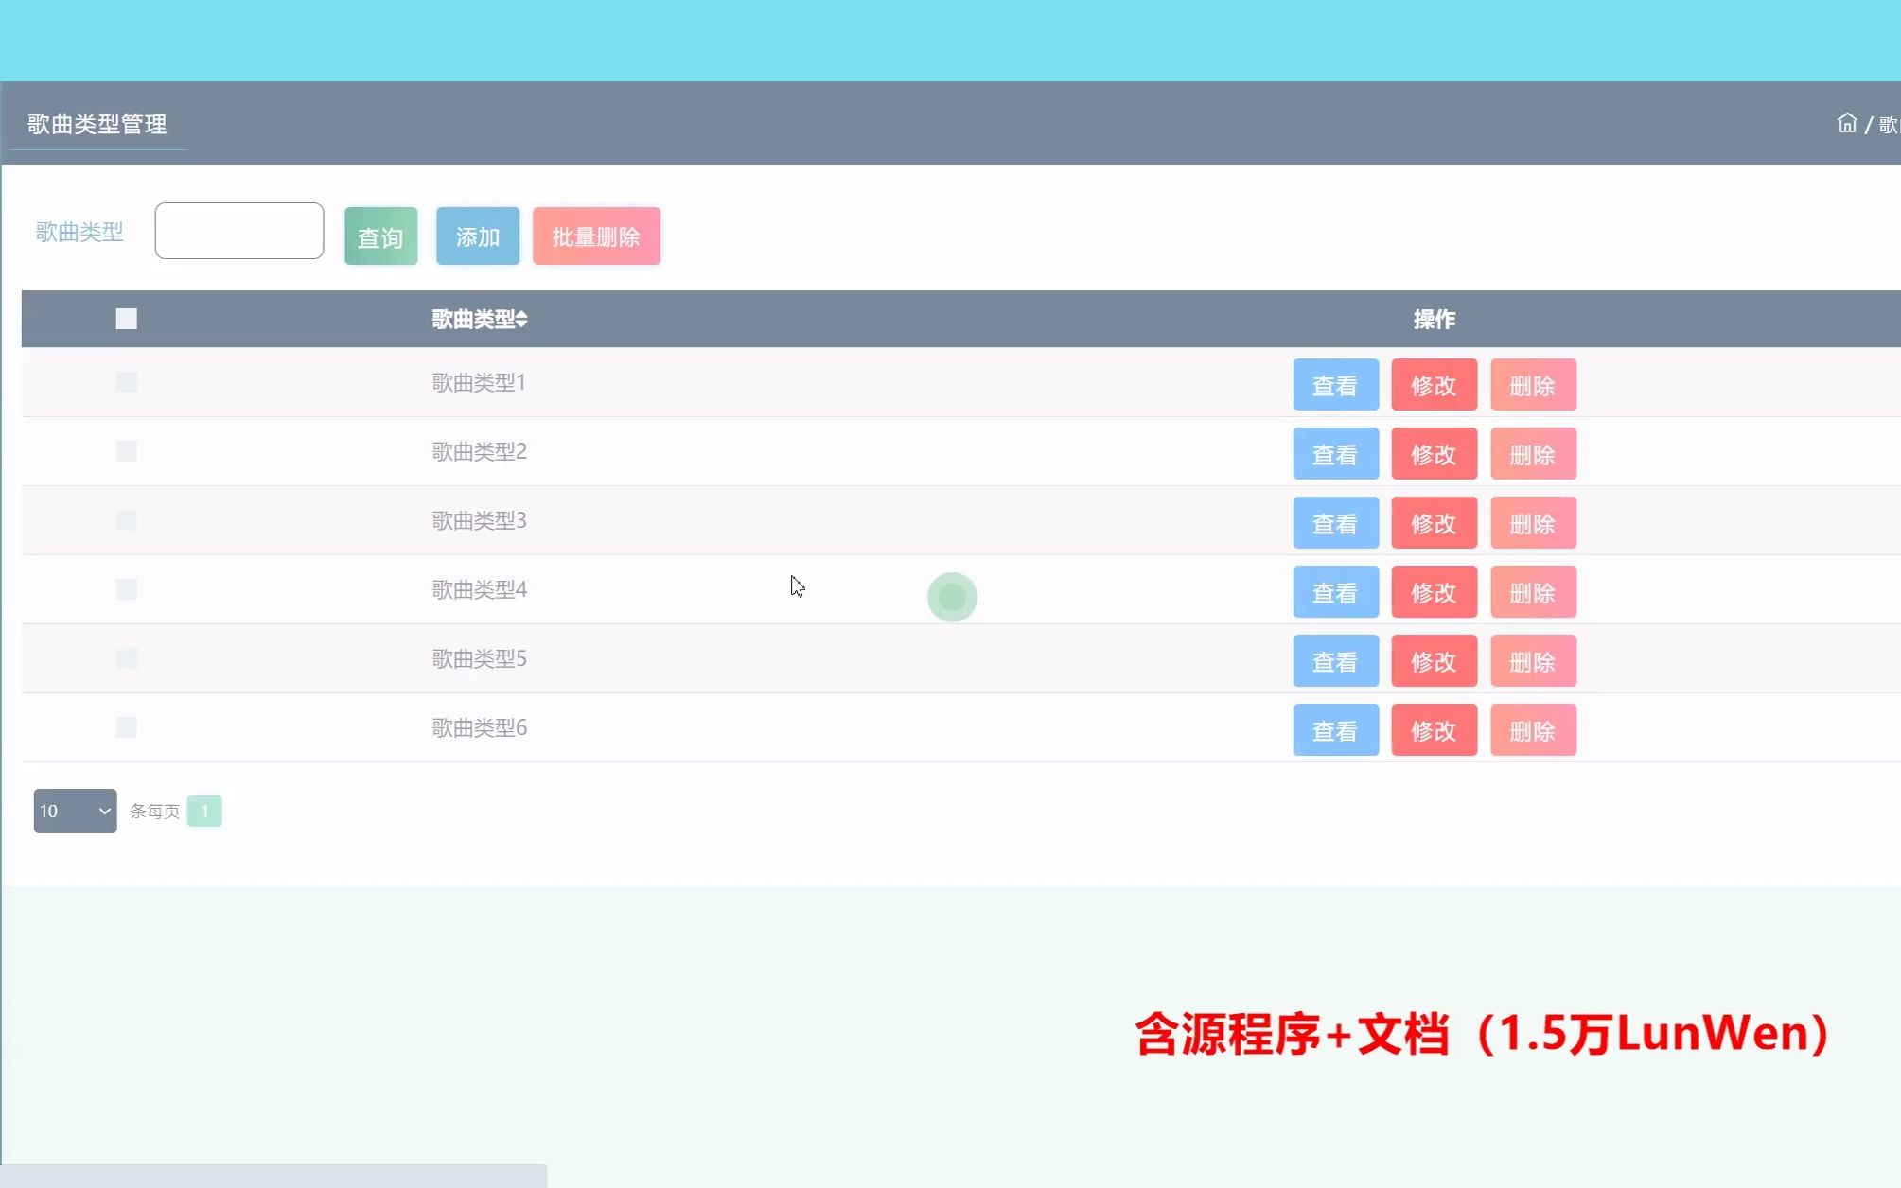Click 查看 for 歌曲类型6 row
This screenshot has height=1188, width=1901.
click(x=1335, y=730)
